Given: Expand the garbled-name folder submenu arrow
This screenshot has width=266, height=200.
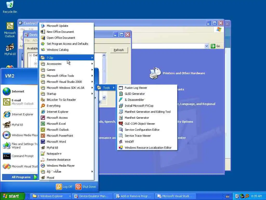Looking at the screenshot, I should coord(92,171).
